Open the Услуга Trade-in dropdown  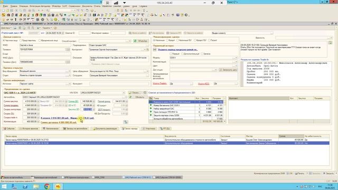pos(191,83)
